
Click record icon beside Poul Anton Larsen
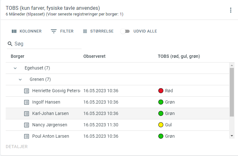(x=27, y=136)
